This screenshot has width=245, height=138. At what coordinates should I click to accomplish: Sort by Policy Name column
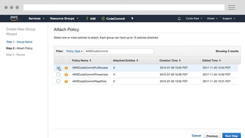point(82,61)
